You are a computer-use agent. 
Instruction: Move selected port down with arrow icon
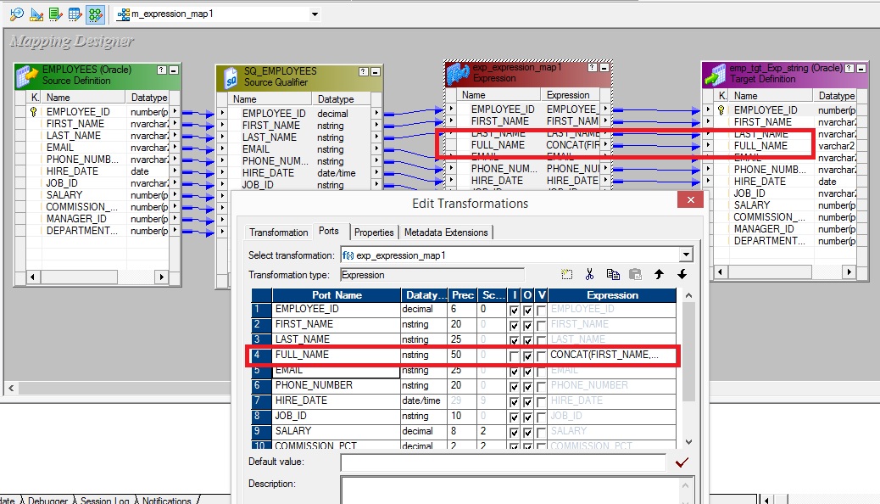tap(682, 274)
